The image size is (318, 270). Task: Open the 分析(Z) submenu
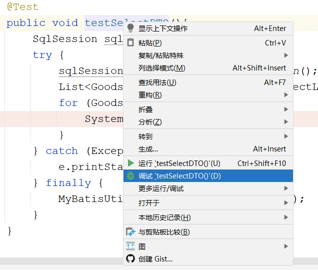point(150,122)
